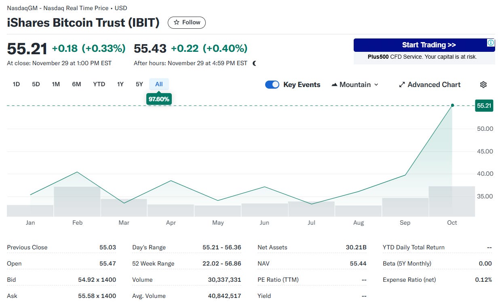Viewport: 500px width, 302px height.
Task: Click the NAV value 55.44
Action: pos(358,264)
